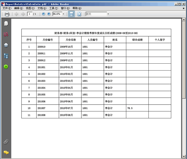Click the zoom in plus button

49,14
